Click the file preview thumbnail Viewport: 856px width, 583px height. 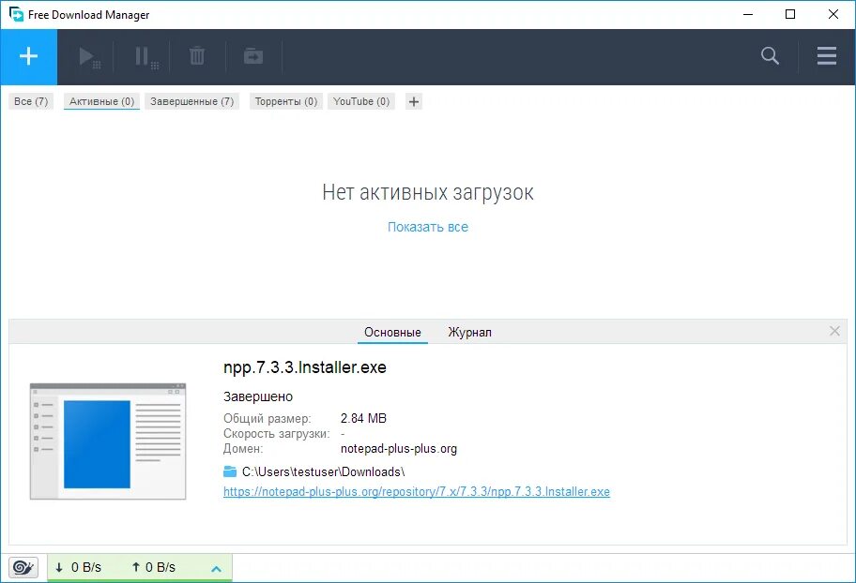(x=108, y=441)
